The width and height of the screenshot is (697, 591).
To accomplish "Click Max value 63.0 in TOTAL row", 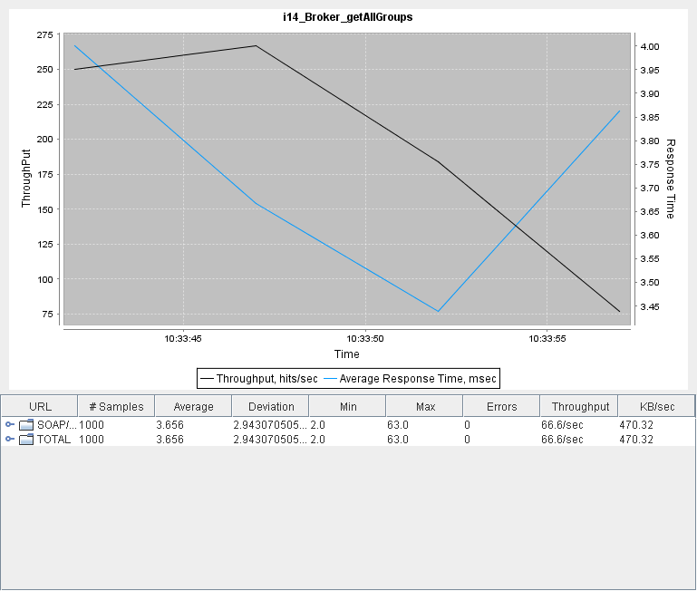I will coord(398,440).
